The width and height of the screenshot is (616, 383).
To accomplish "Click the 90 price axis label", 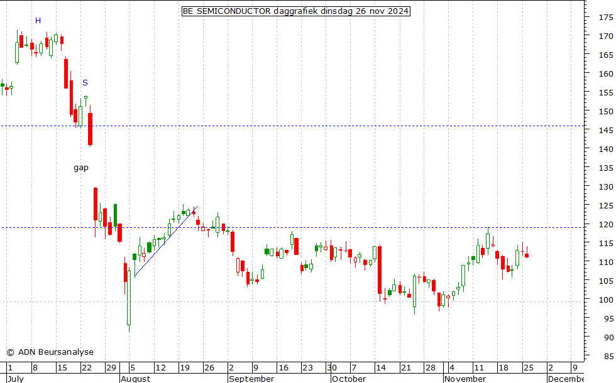I will [x=608, y=338].
